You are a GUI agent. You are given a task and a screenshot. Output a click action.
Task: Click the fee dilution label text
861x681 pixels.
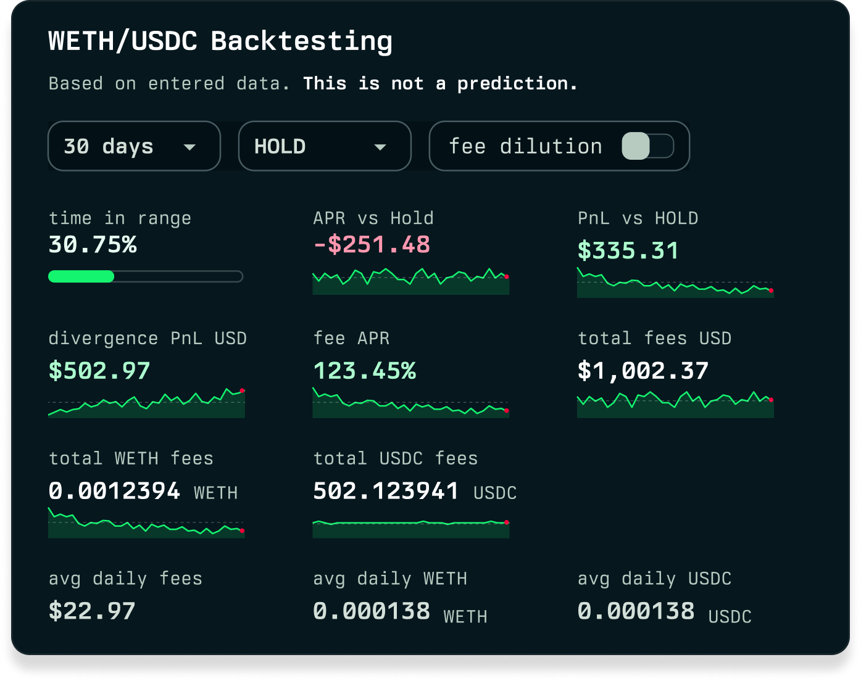click(525, 147)
